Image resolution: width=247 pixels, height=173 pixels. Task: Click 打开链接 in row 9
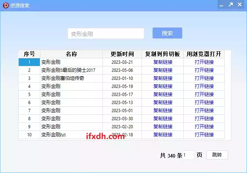click(204, 126)
